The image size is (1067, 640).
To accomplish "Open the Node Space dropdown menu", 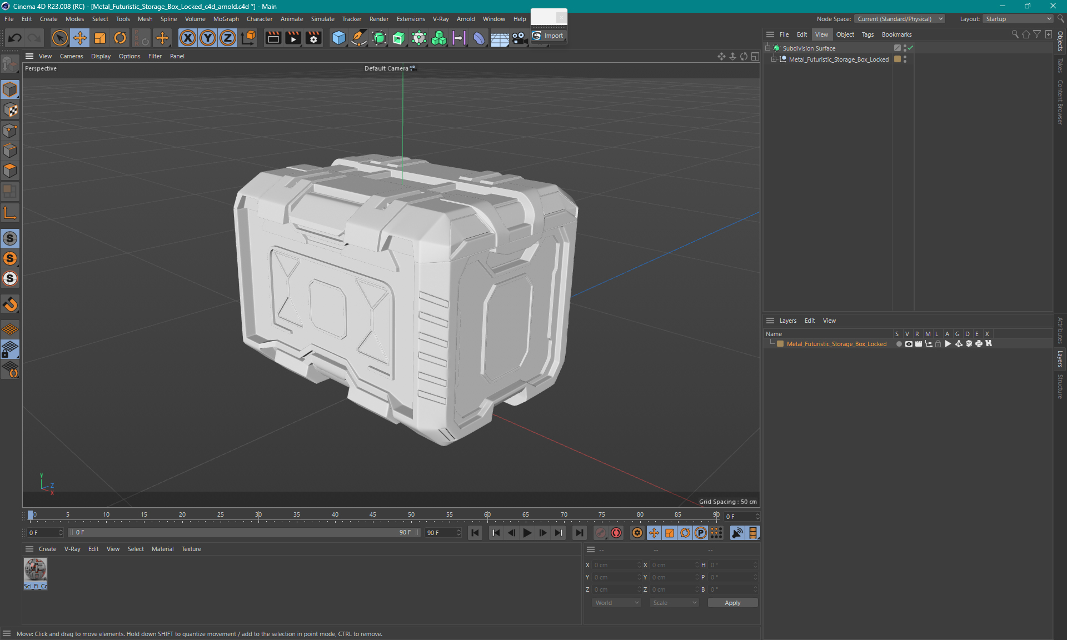I will point(903,18).
